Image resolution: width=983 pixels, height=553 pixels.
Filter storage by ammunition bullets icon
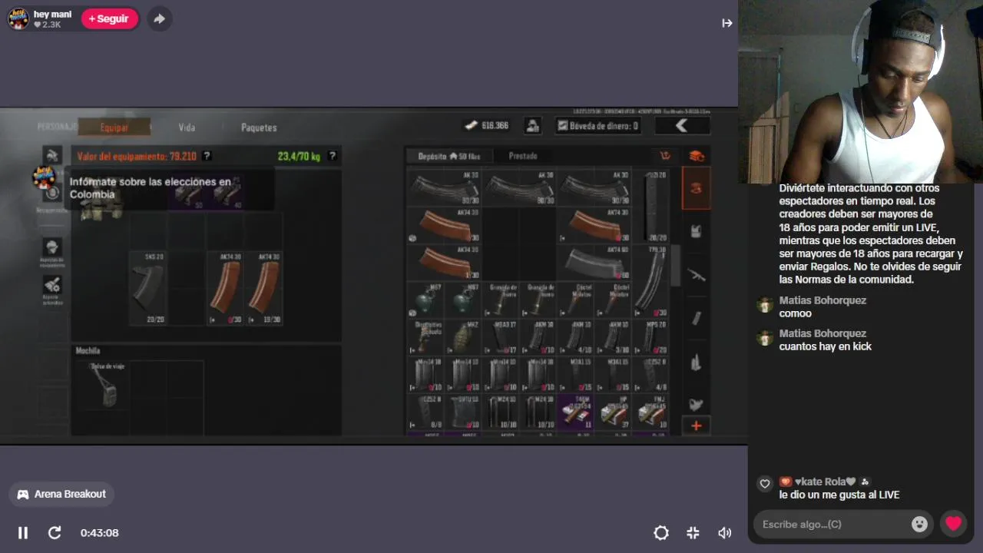tap(697, 362)
